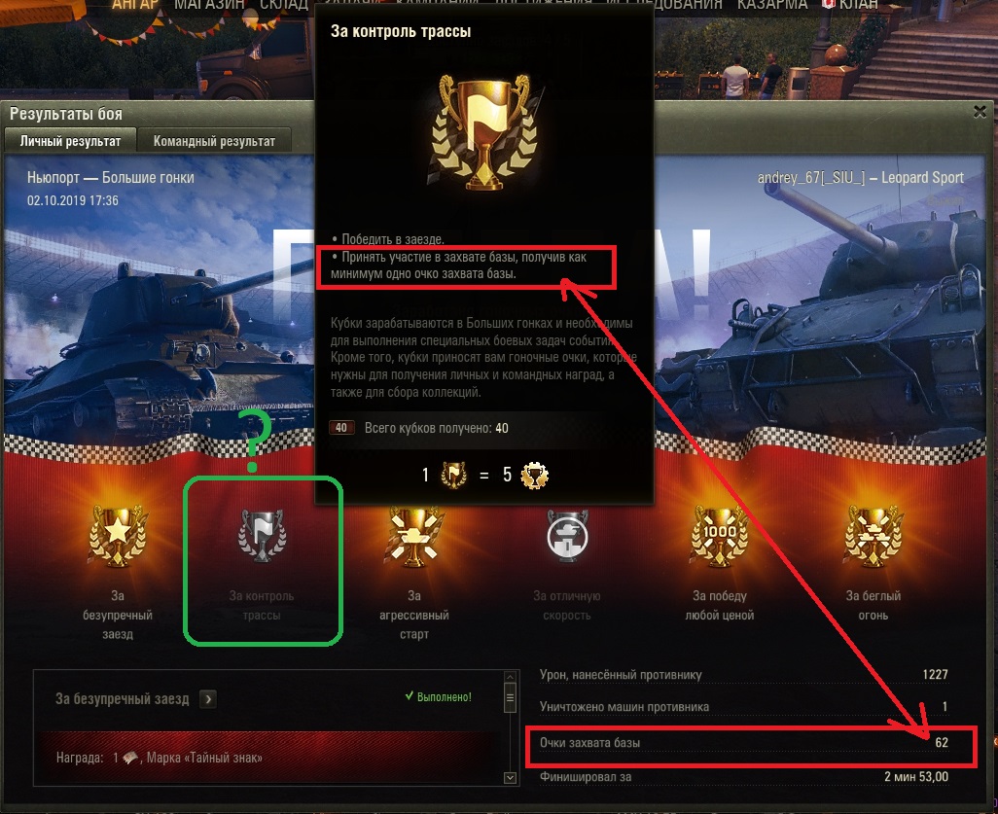Viewport: 998px width, 814px height.
Task: Expand the За безупречный заезд arrow button
Action: (x=207, y=699)
